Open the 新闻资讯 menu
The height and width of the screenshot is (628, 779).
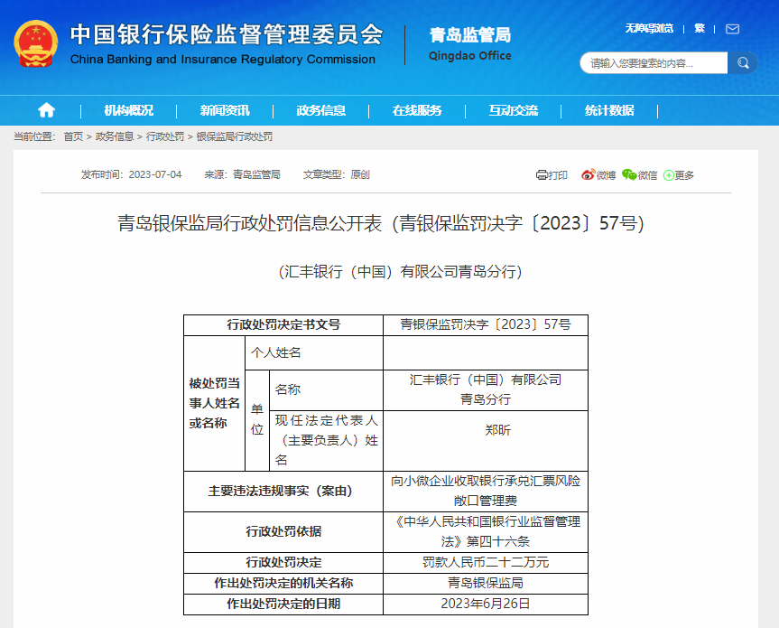tap(225, 110)
